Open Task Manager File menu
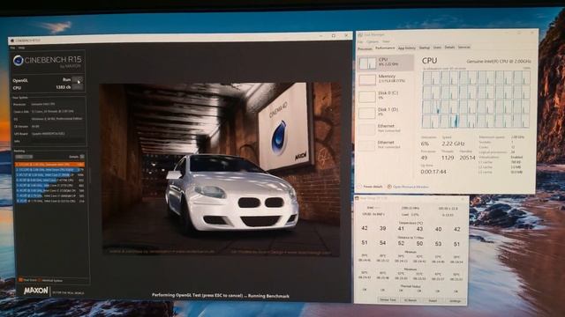The width and height of the screenshot is (565, 317). click(360, 41)
